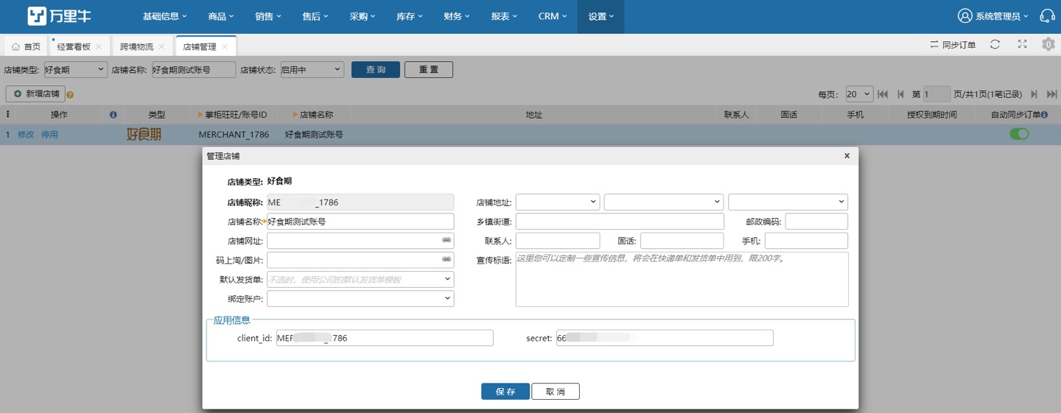Open the 基础信息 menu
This screenshot has height=413, width=1061.
[165, 16]
